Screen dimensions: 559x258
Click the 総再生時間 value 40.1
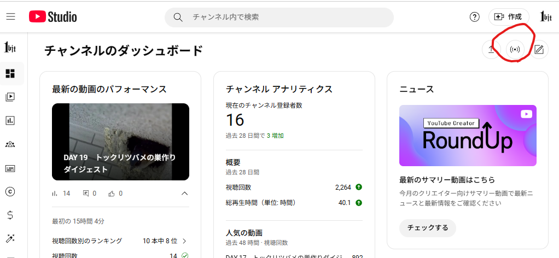[x=345, y=203]
